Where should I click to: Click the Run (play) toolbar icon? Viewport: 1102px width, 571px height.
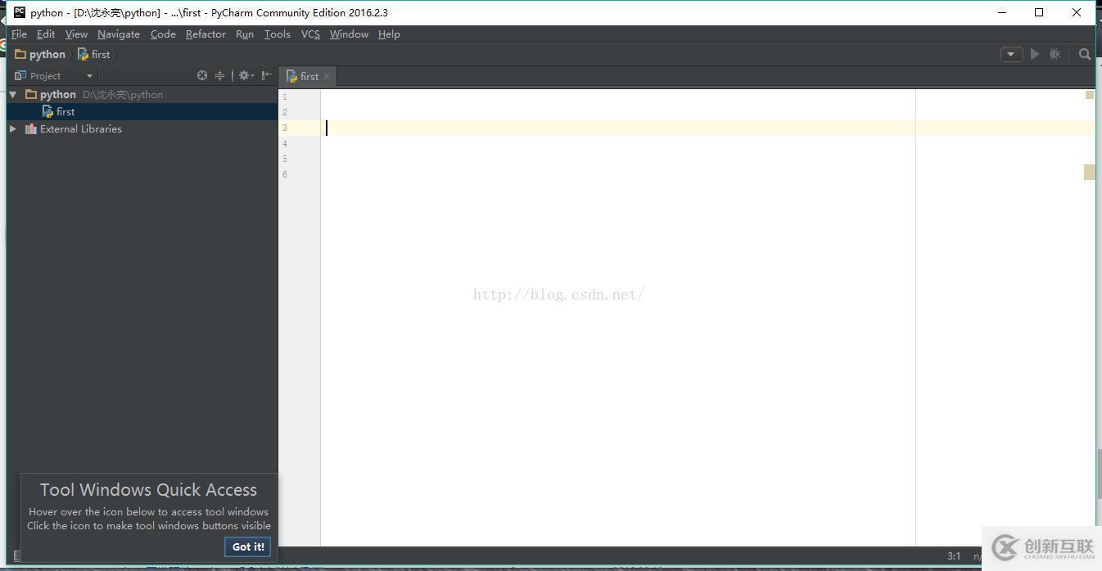[1035, 54]
